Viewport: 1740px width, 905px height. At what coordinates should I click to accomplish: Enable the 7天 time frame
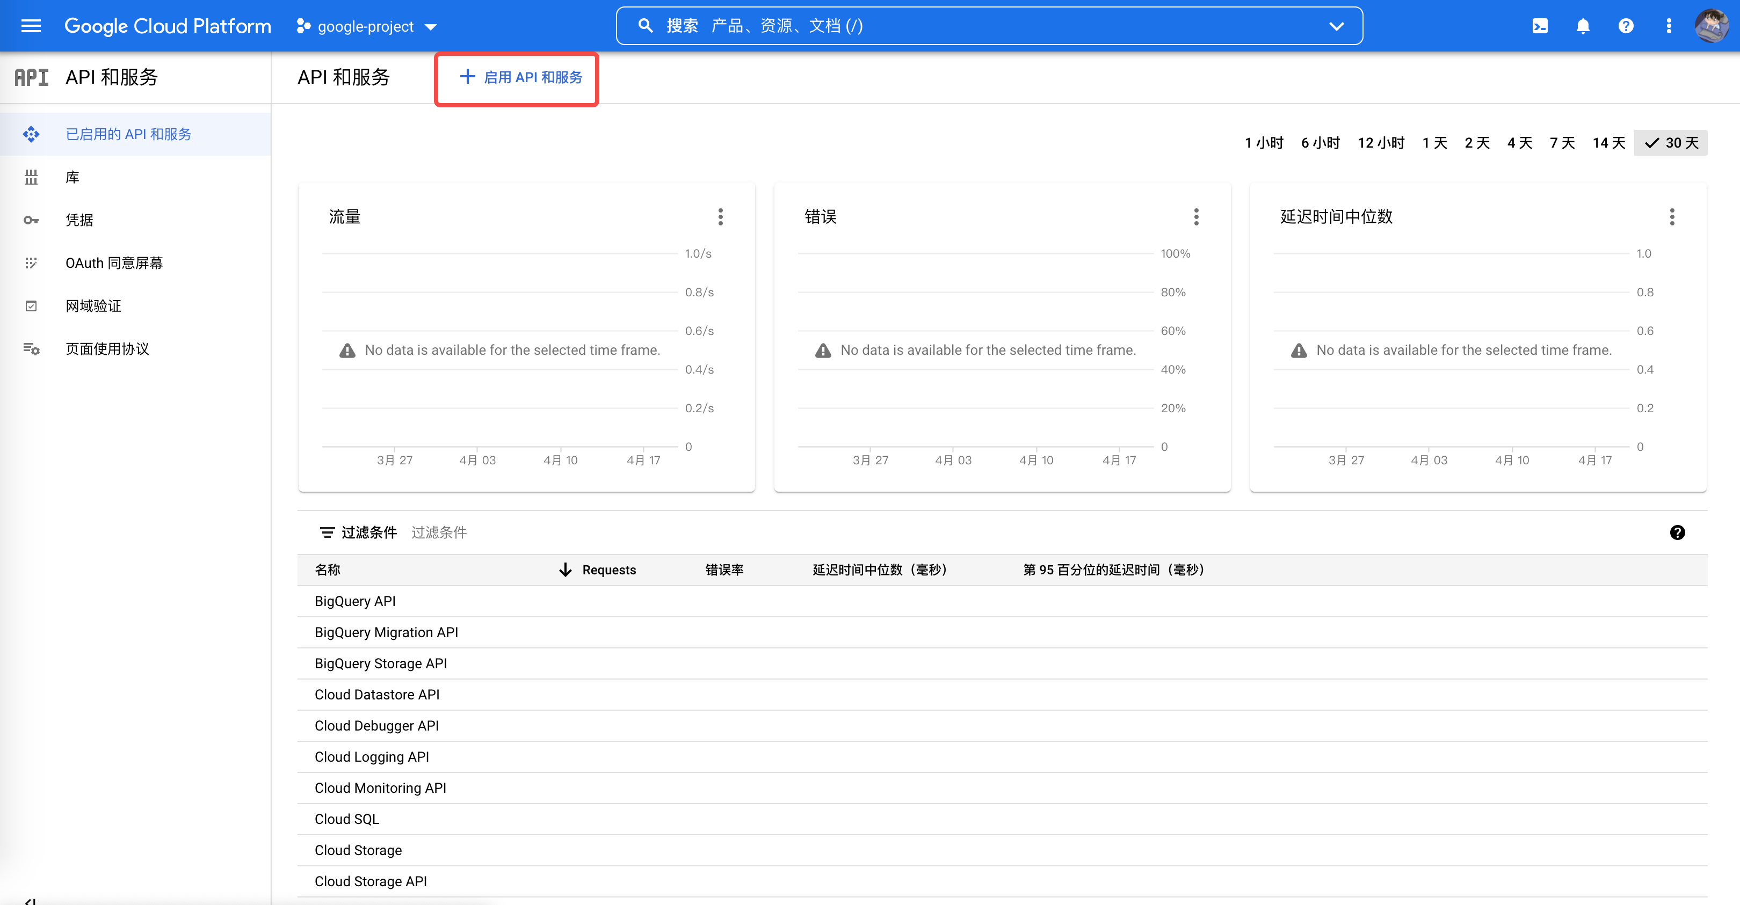click(x=1562, y=142)
